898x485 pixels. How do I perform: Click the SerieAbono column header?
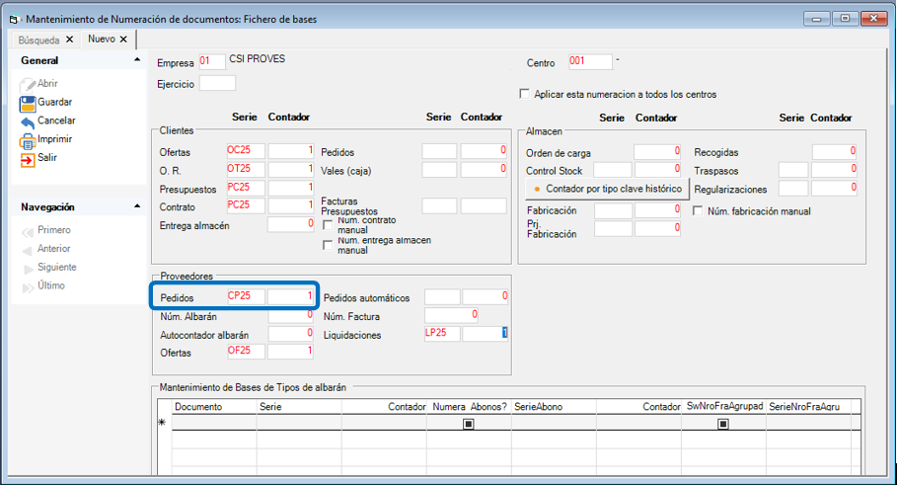[554, 406]
